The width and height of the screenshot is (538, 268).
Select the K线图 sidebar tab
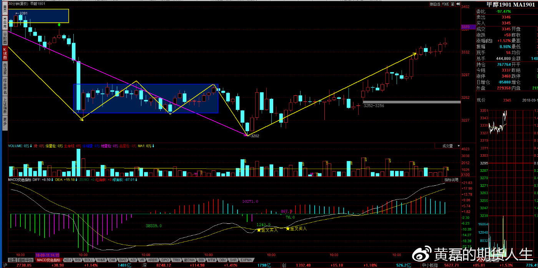click(x=5, y=54)
